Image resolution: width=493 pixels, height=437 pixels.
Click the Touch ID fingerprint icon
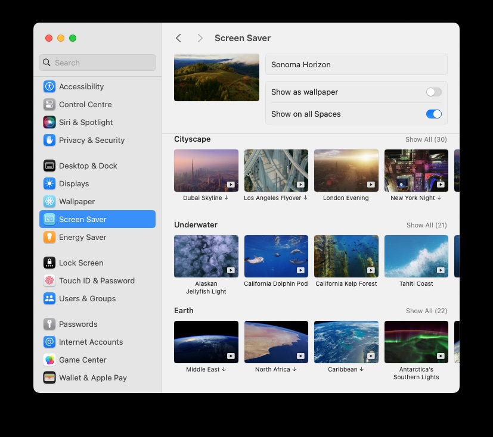[x=49, y=280]
